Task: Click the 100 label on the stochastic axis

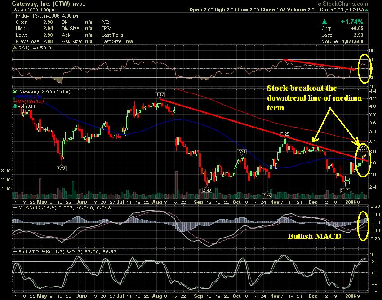Action: 374,255
